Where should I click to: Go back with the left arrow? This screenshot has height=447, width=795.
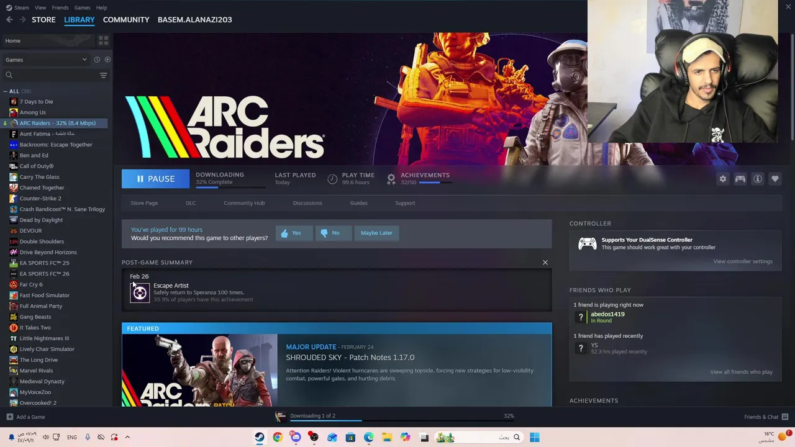pyautogui.click(x=9, y=20)
